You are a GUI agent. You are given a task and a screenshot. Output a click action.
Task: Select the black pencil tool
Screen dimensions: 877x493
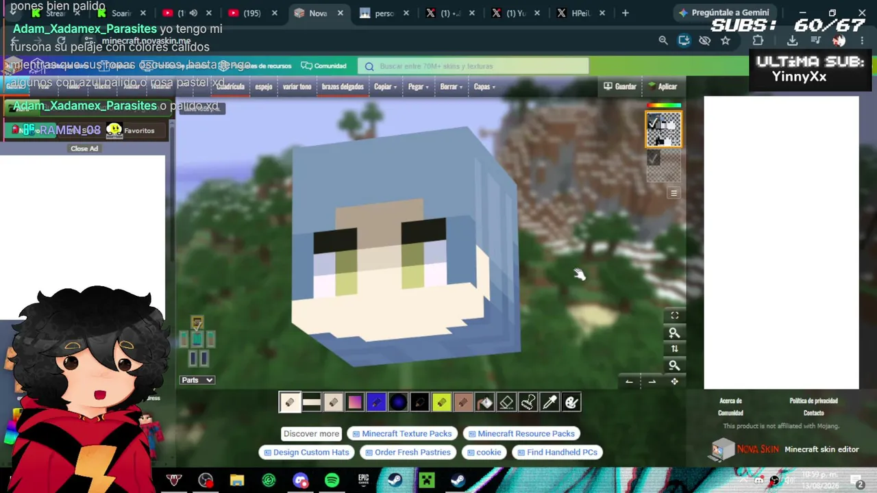tap(420, 403)
